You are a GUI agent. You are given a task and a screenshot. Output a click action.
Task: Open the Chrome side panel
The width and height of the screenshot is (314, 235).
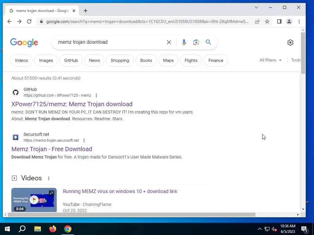pos(279,21)
